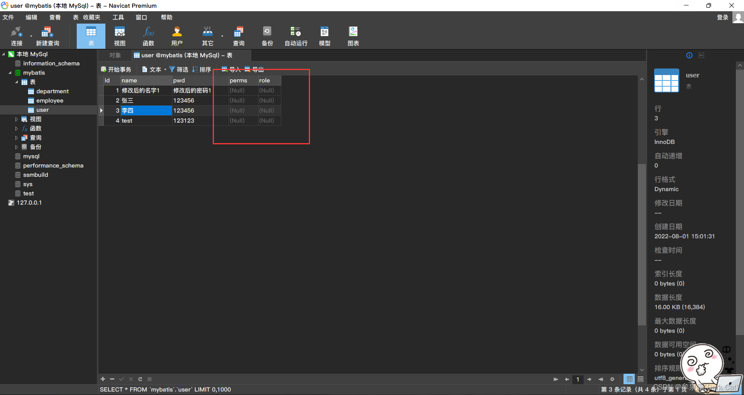Go to the next page arrow
The image size is (744, 395).
click(589, 380)
